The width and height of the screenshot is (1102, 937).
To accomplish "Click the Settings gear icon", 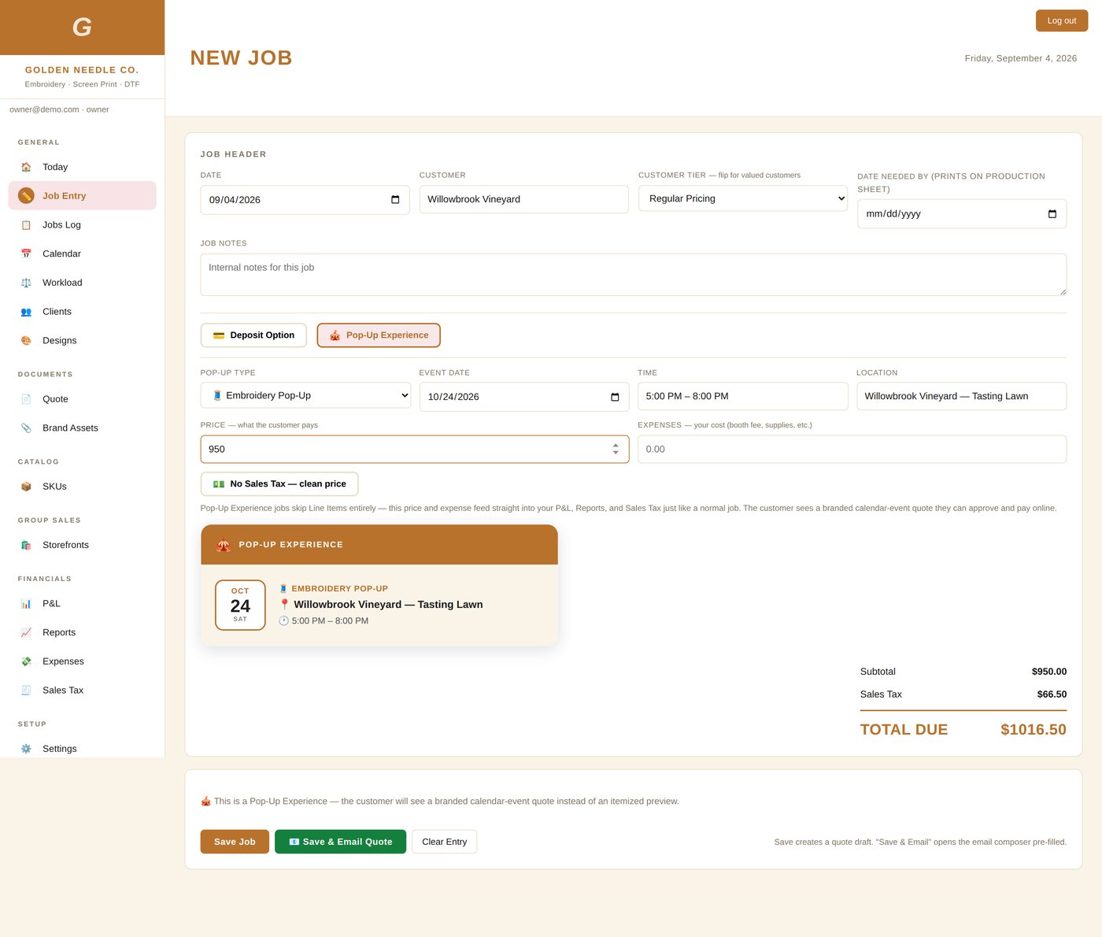I will click(26, 749).
